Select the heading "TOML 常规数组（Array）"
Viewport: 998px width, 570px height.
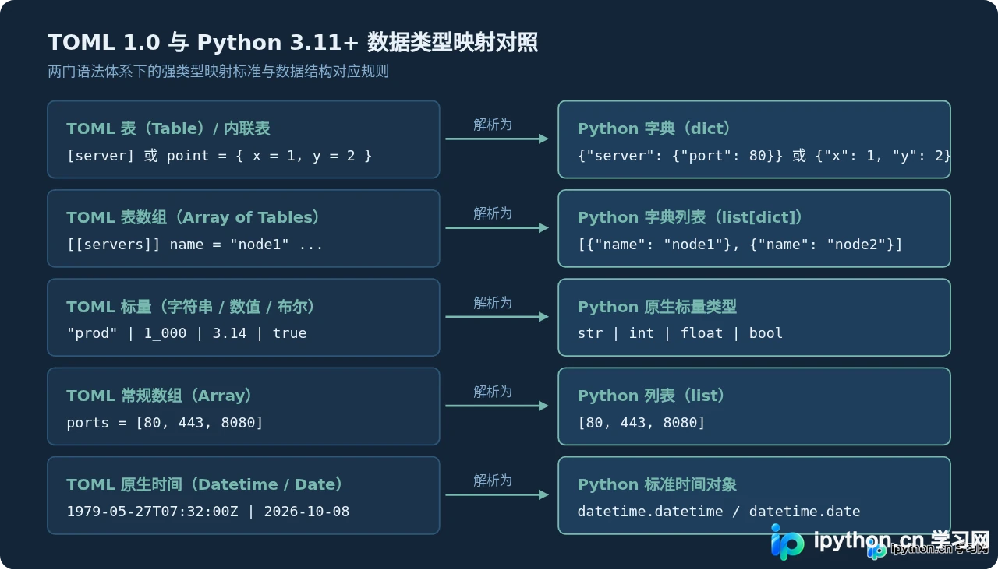pos(160,396)
